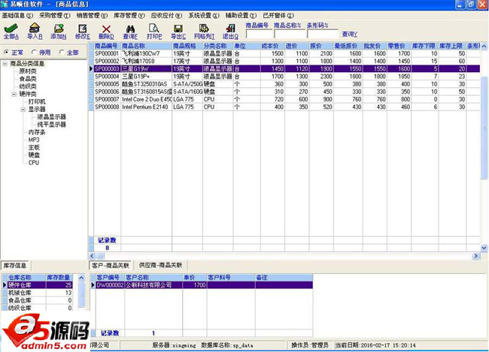Select the 全部 radio button

61,53
